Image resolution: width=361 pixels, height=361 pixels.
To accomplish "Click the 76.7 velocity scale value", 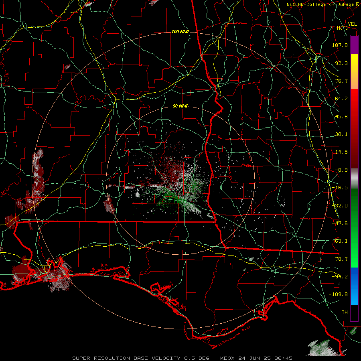I will point(341,81).
